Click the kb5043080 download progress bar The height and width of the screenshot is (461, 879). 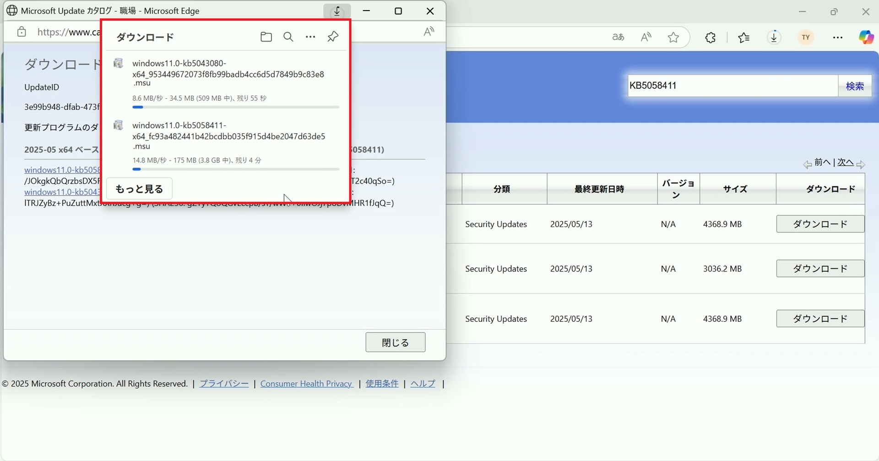tap(236, 107)
